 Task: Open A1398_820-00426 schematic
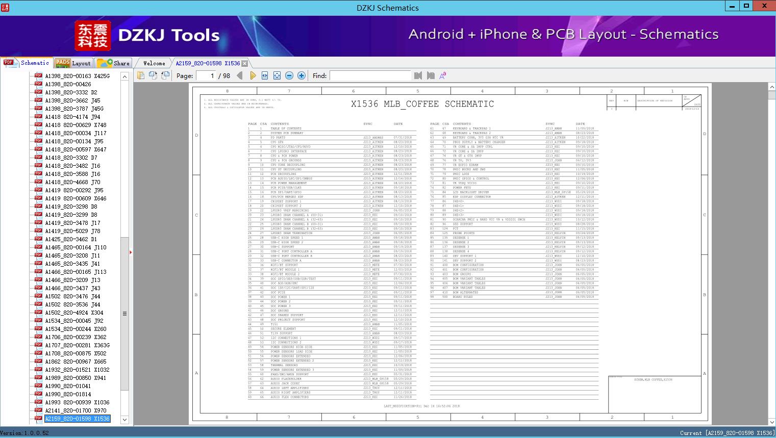[68, 84]
